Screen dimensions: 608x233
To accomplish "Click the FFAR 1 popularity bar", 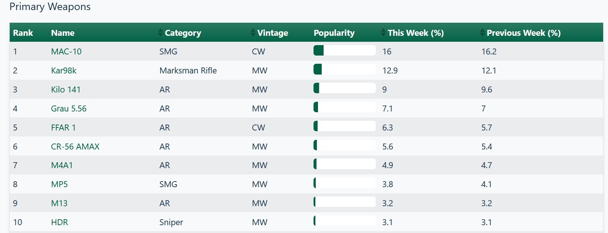I will pos(344,126).
